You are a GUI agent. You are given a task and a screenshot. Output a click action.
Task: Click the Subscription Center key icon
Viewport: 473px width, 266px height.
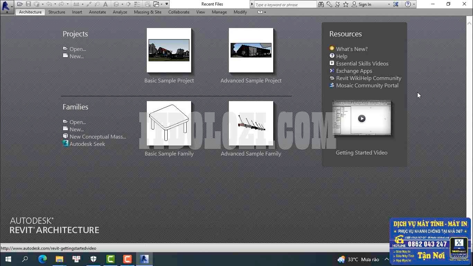[x=329, y=5]
